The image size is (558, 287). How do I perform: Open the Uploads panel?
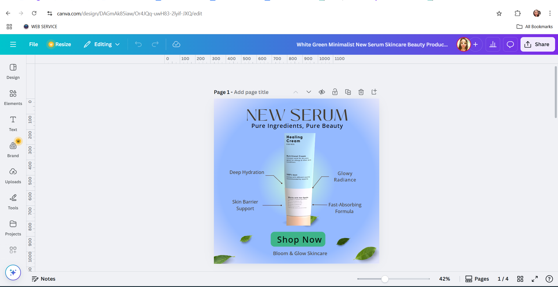point(13,176)
